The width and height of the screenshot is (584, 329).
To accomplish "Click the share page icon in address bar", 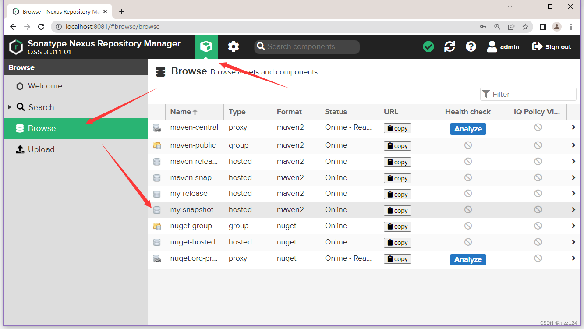I will coord(511,27).
